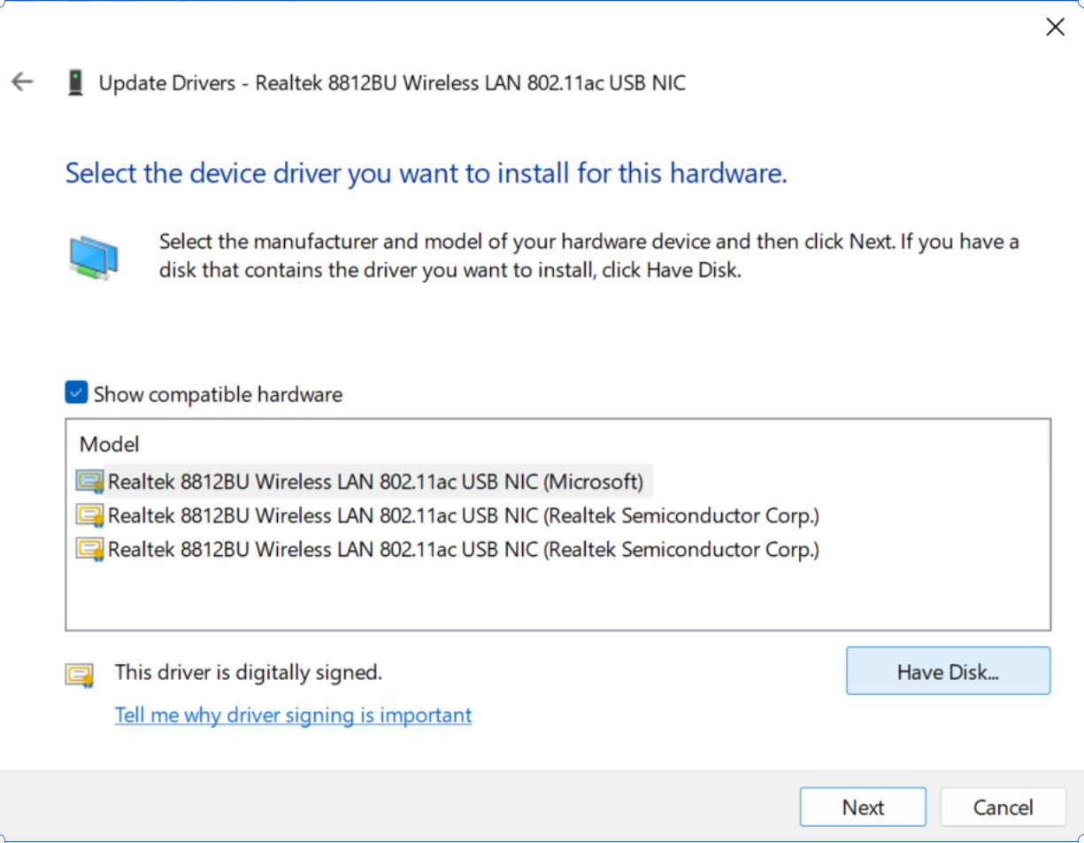
Task: Click the networked monitors icon beside the instructions
Action: click(94, 257)
